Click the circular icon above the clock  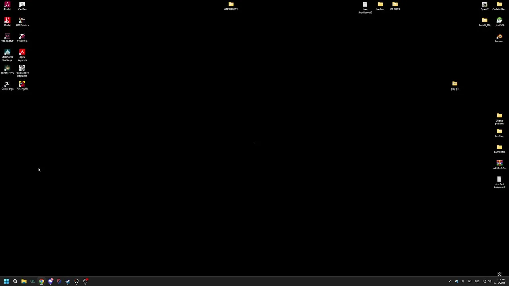tap(499, 274)
